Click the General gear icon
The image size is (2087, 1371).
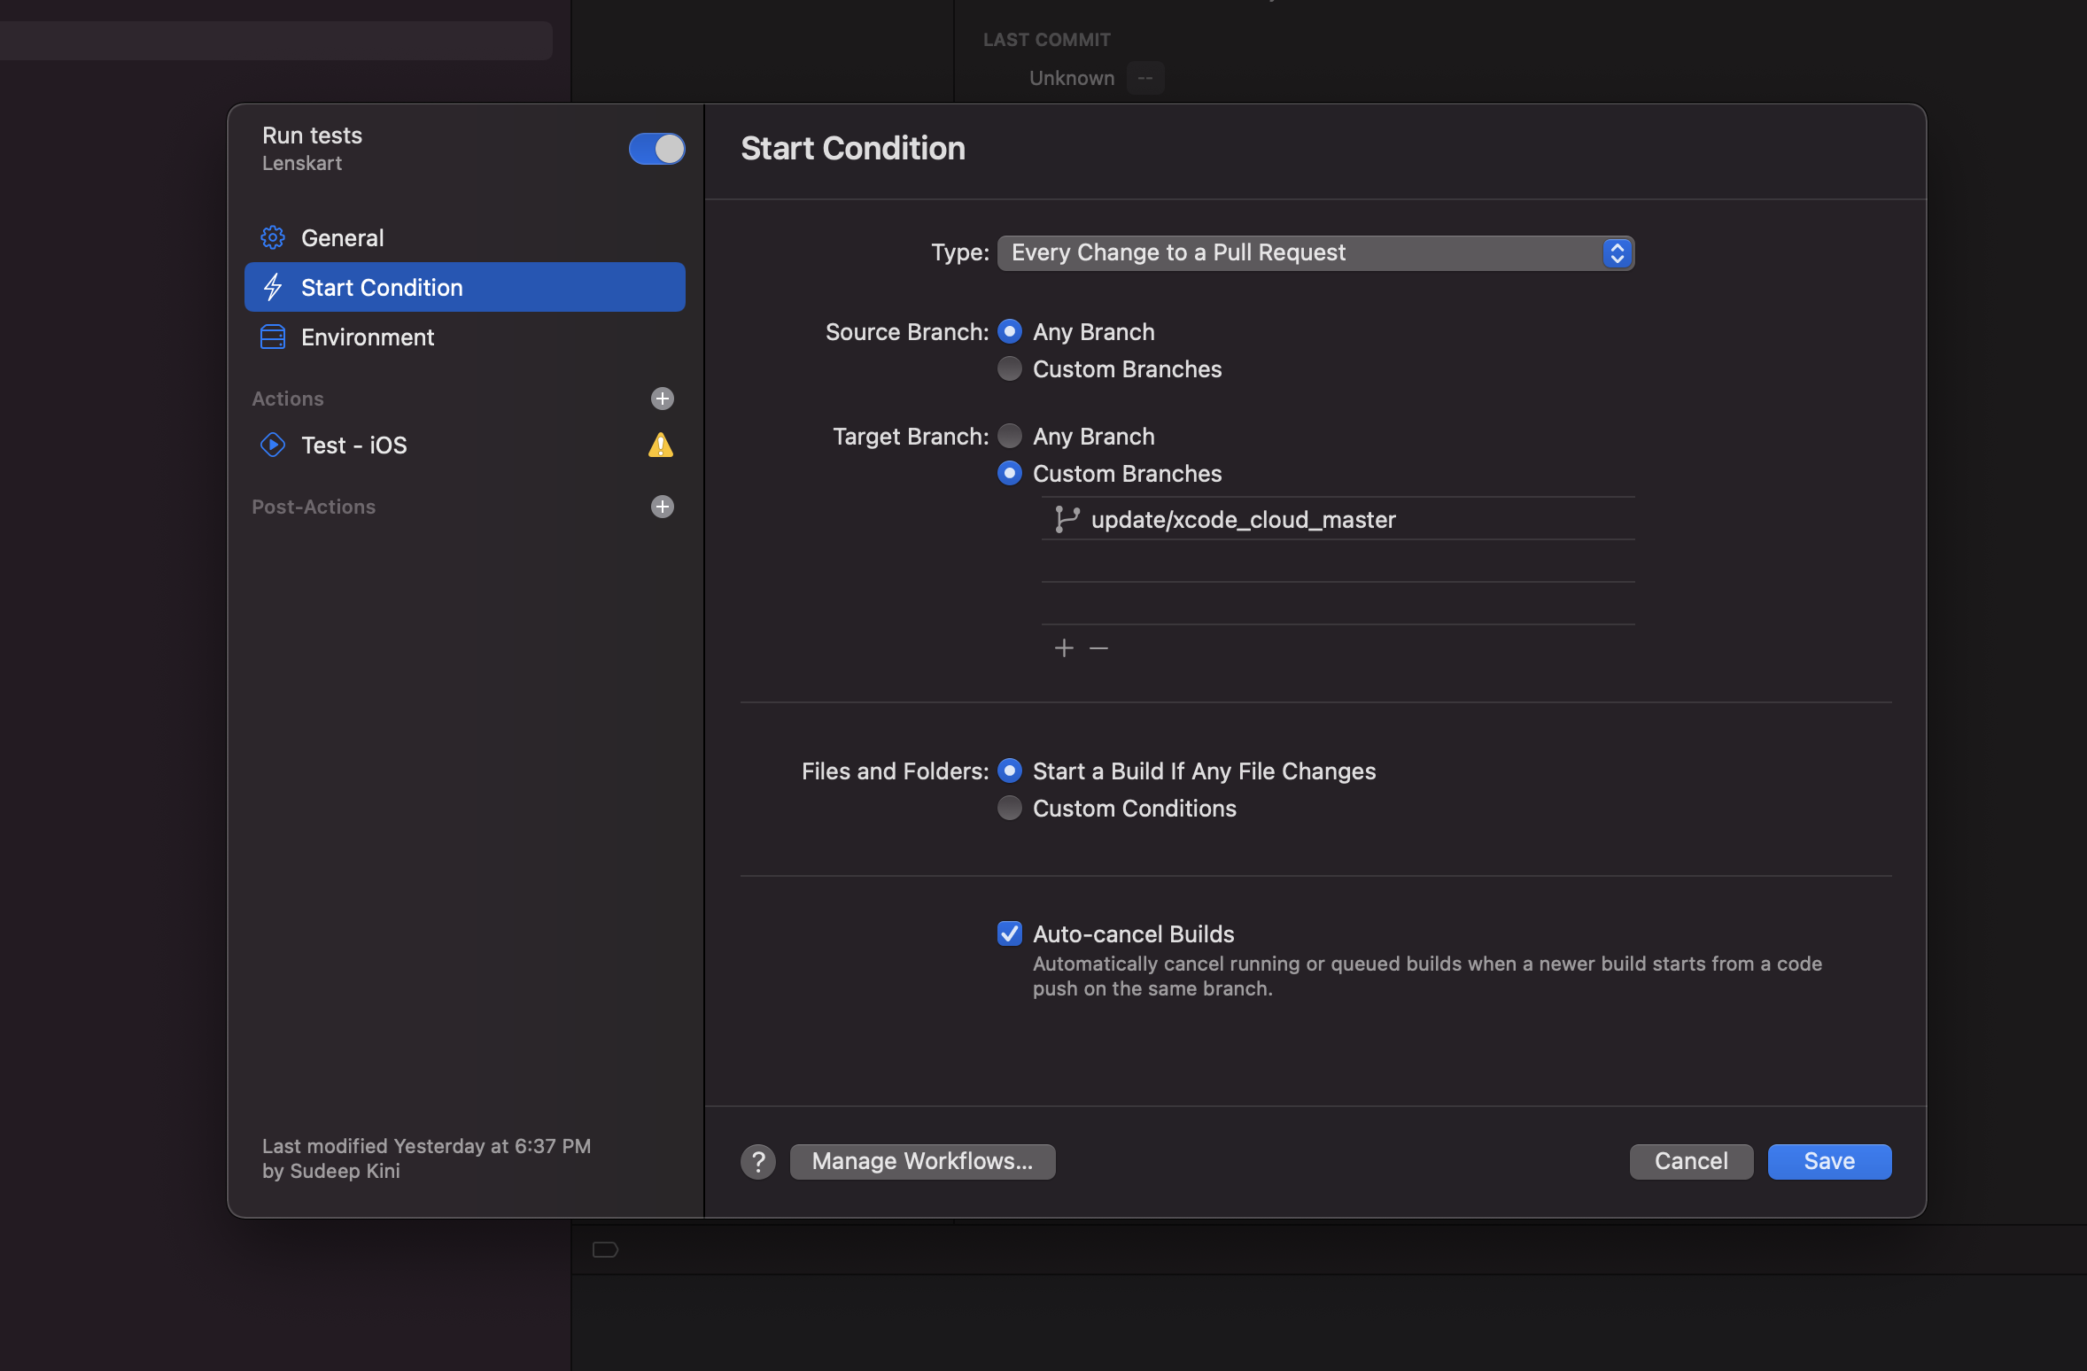coord(273,237)
